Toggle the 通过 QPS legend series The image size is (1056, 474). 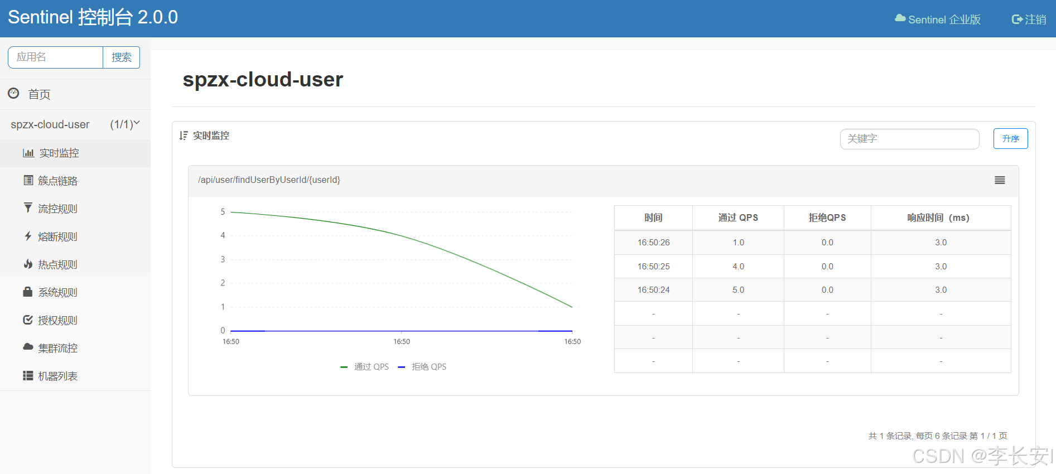point(365,367)
